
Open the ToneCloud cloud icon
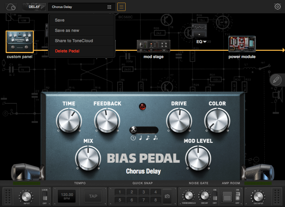click(11, 7)
